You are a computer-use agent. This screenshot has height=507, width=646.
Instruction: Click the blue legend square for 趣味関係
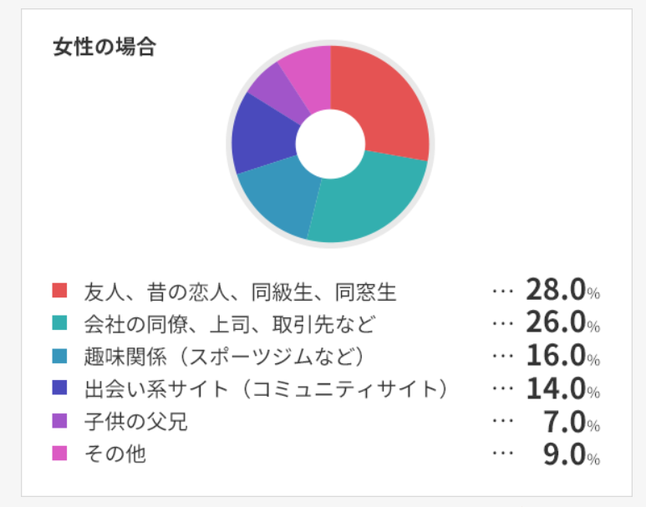[59, 355]
